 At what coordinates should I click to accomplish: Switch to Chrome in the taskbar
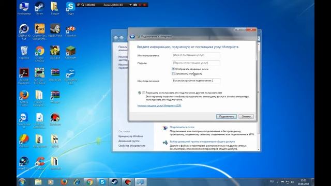pos(89,182)
